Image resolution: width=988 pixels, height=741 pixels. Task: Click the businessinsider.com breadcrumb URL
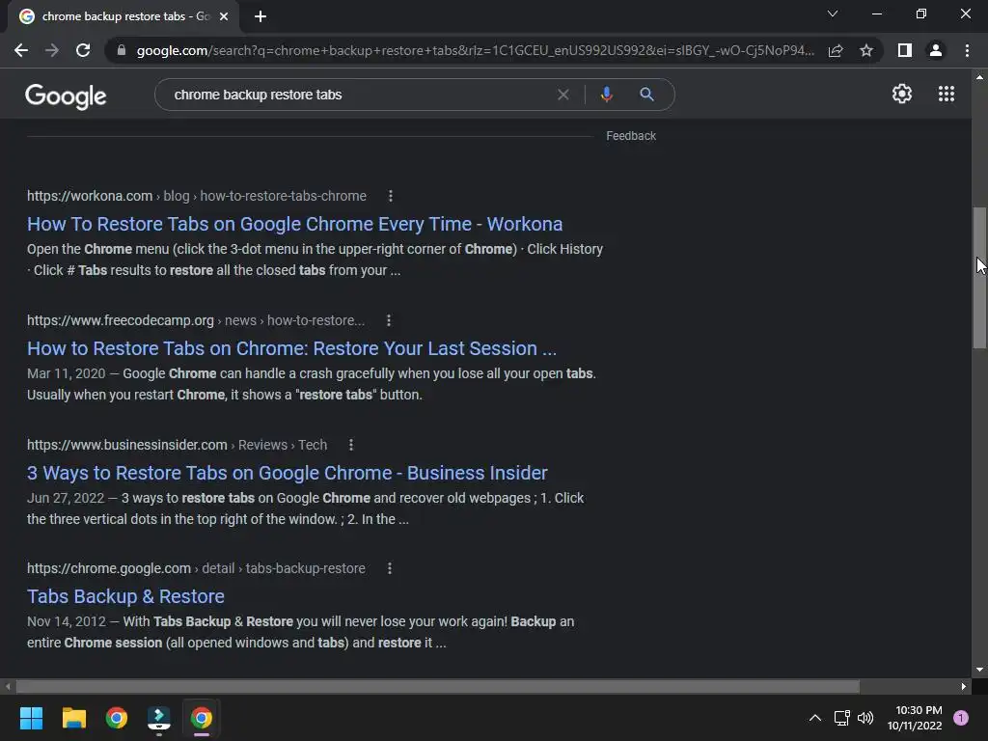click(x=178, y=445)
